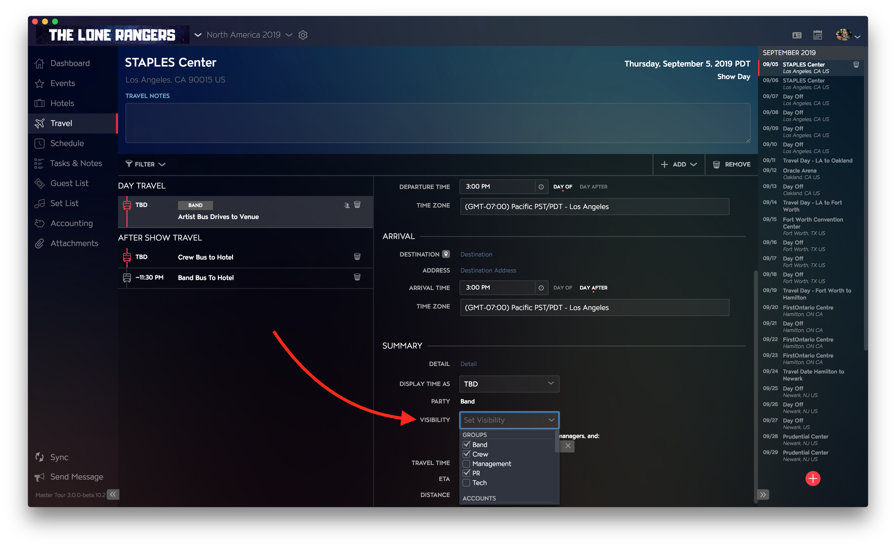
Task: Add new day with red plus button
Action: (813, 478)
